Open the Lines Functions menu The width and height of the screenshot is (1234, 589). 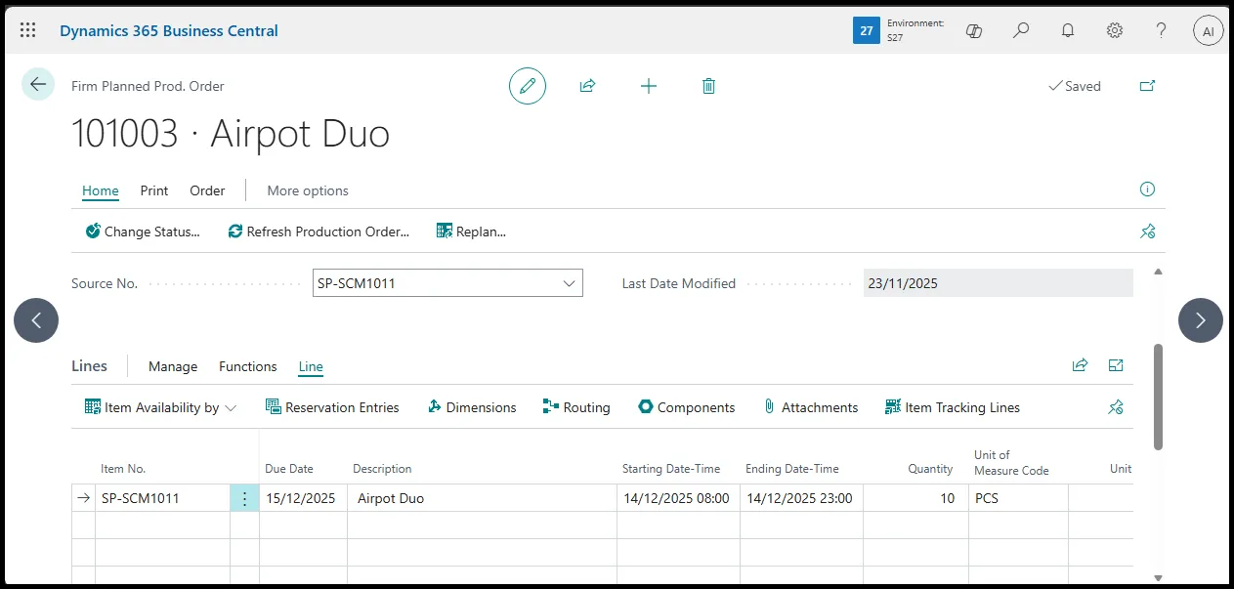pyautogui.click(x=248, y=366)
